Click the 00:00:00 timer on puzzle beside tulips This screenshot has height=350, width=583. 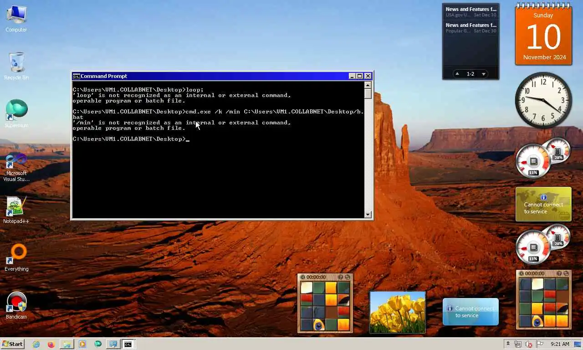point(316,277)
